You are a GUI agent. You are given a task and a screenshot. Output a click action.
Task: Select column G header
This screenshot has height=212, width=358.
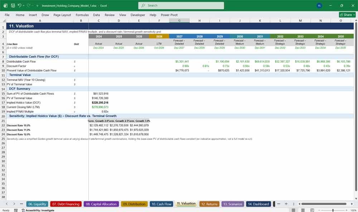(179, 20)
